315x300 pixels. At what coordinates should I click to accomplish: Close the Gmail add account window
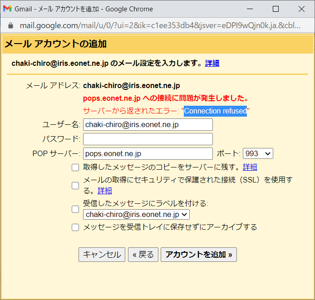click(x=301, y=9)
